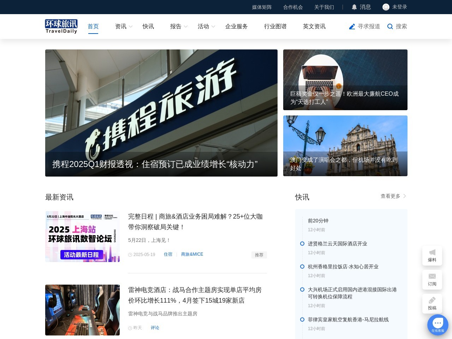Click summary 雷神电竞与战马品牌推出主题房

point(163,314)
